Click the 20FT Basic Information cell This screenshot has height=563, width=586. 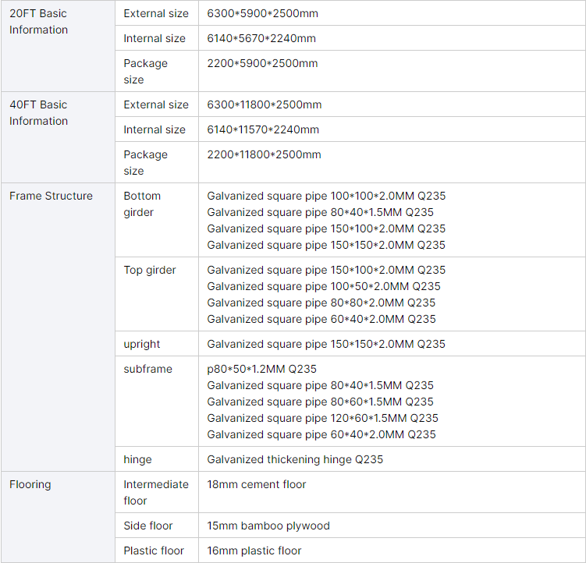(x=39, y=22)
